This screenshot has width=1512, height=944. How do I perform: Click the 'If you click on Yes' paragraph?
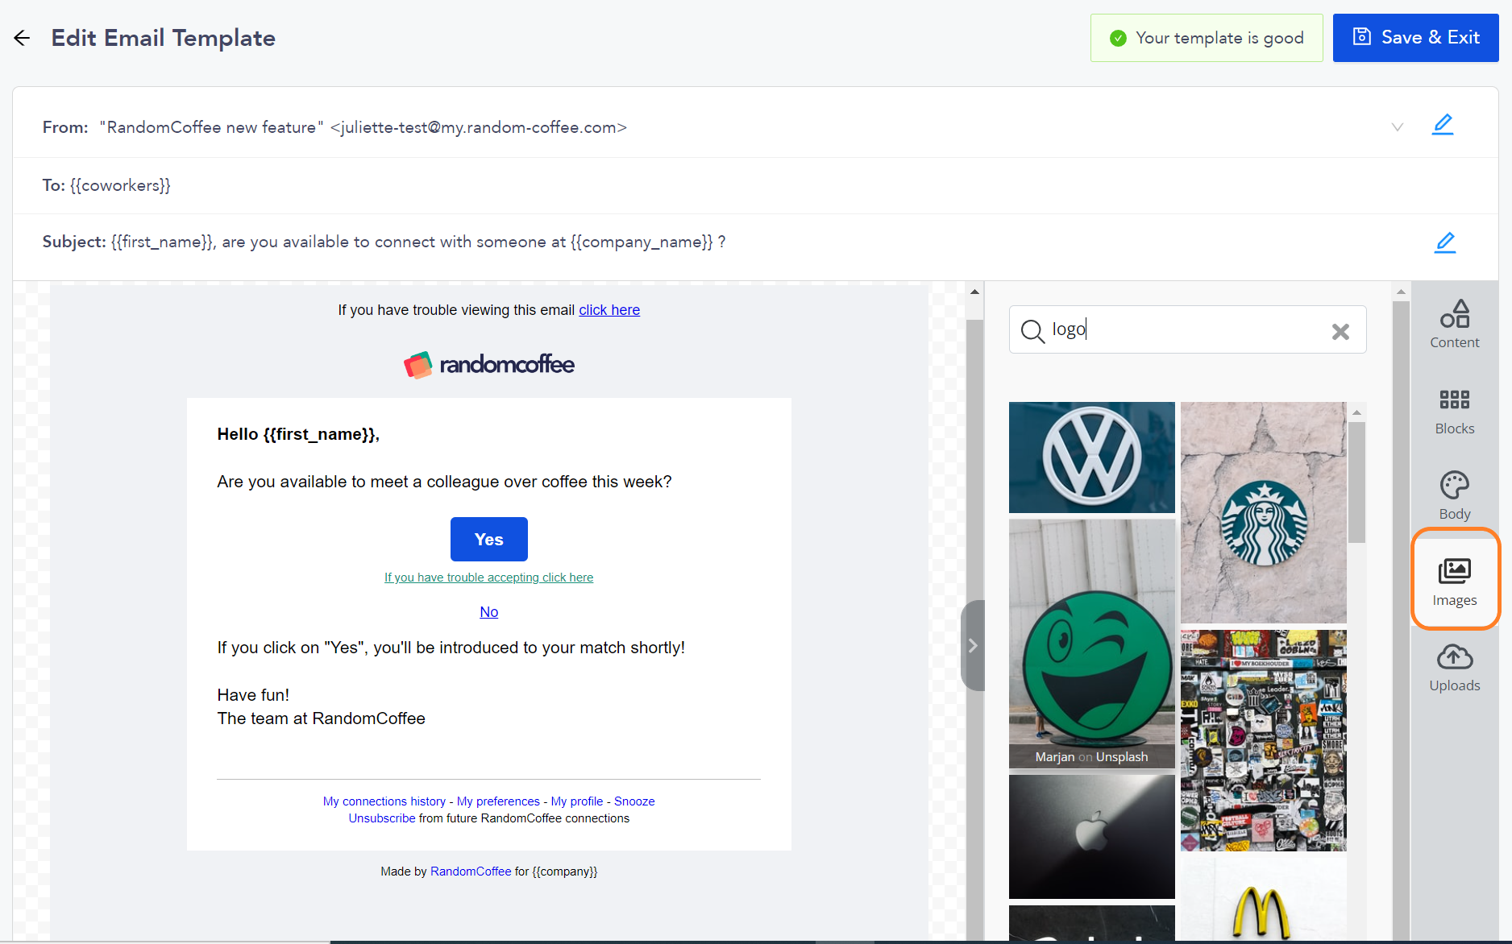pos(451,648)
